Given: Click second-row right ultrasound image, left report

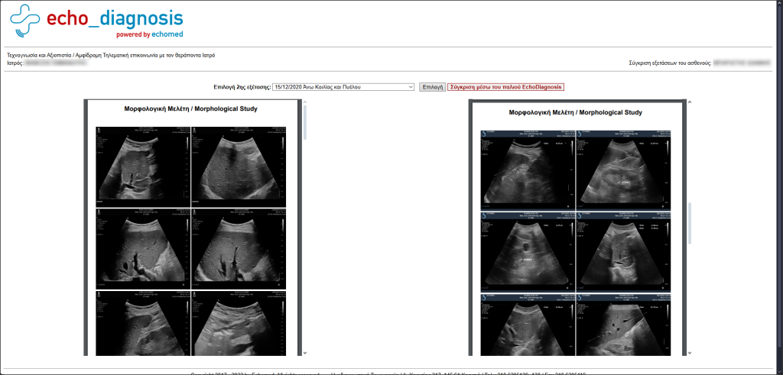Looking at the screenshot, I should (239, 248).
